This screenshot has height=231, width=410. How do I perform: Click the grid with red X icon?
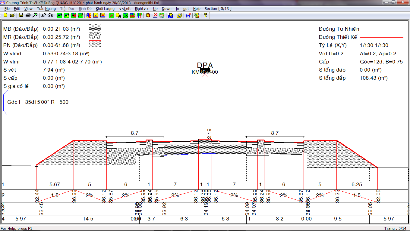point(155,15)
